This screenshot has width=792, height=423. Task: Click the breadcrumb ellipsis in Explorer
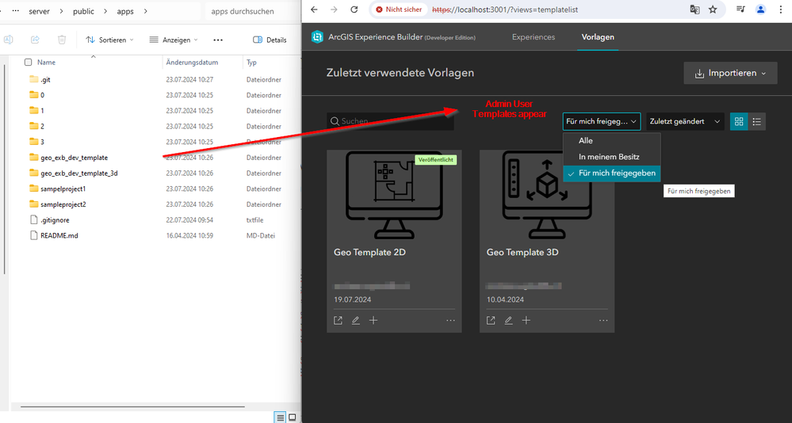16,11
